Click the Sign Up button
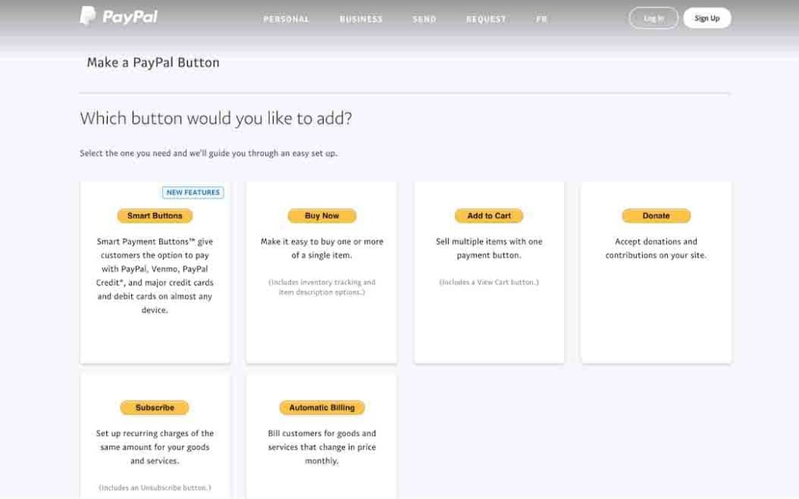The width and height of the screenshot is (799, 499). [707, 19]
